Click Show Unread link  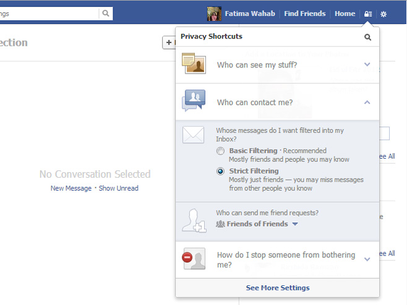click(x=119, y=188)
